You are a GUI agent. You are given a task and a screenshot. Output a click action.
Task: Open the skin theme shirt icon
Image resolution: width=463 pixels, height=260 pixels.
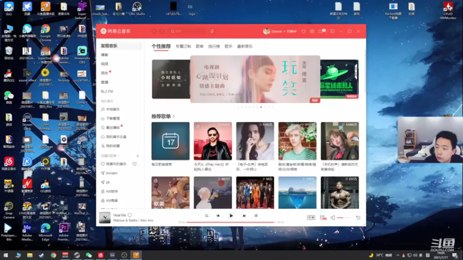coord(303,31)
